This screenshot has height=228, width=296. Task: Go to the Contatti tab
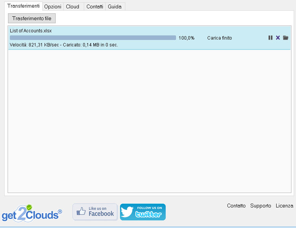[94, 7]
